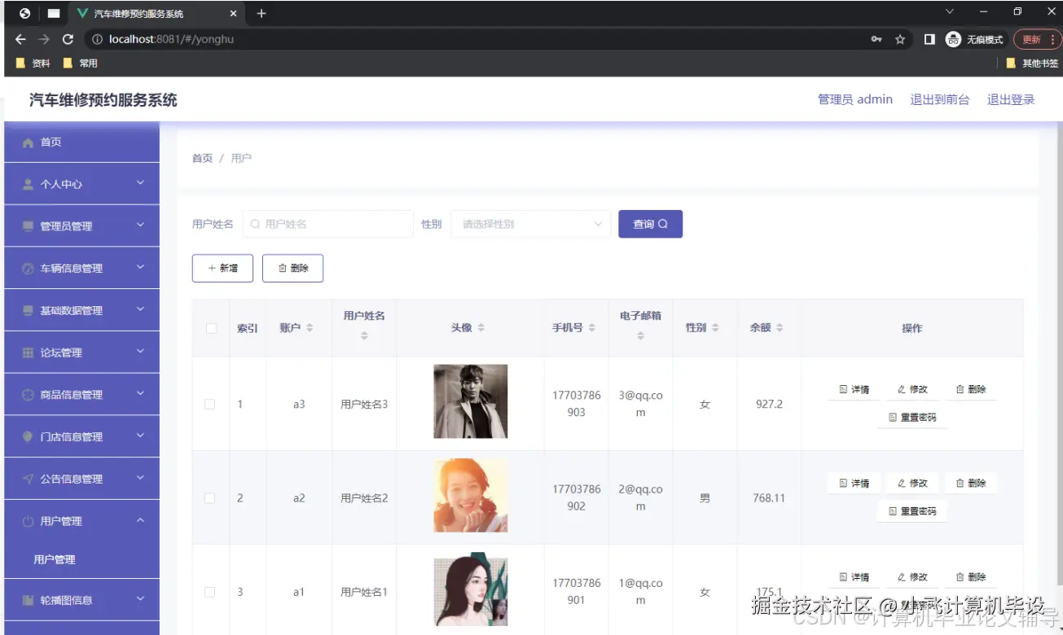Open the 性别 请选择性别 dropdown
The image size is (1063, 635).
click(531, 224)
